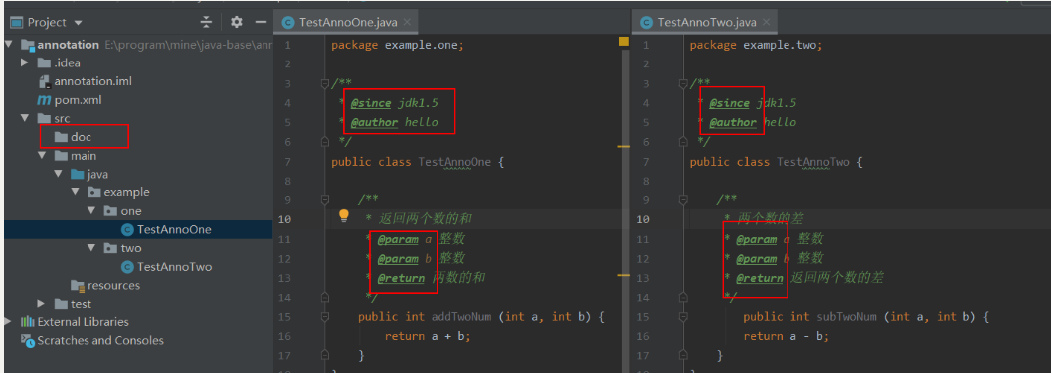Screen dimensions: 1051x373
Task: Click TestAnnoTwo class name in editor
Action: 813,161
